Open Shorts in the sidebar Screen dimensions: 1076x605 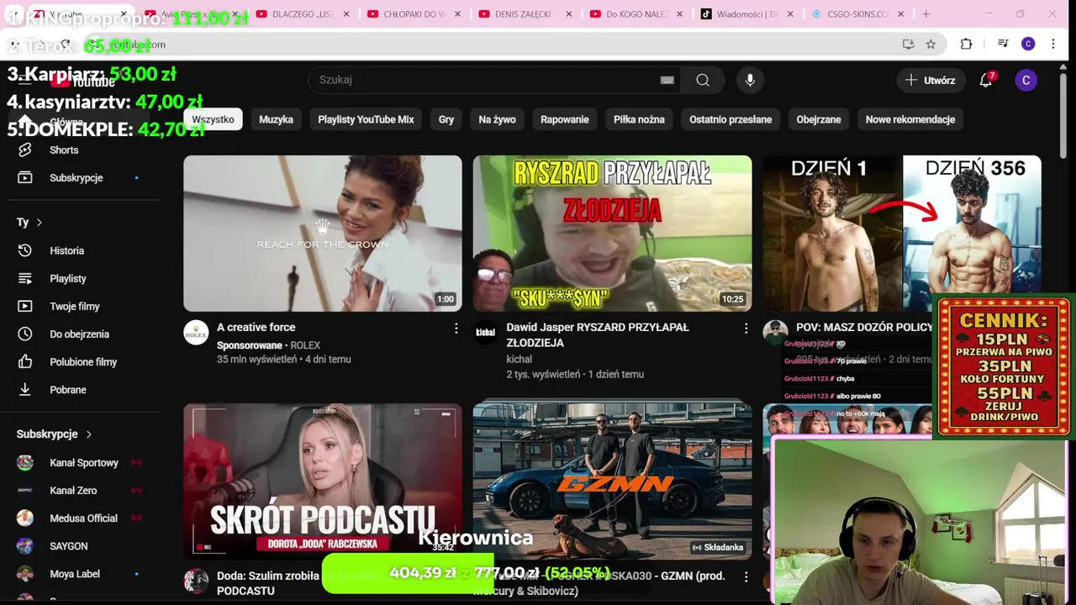pyautogui.click(x=64, y=150)
